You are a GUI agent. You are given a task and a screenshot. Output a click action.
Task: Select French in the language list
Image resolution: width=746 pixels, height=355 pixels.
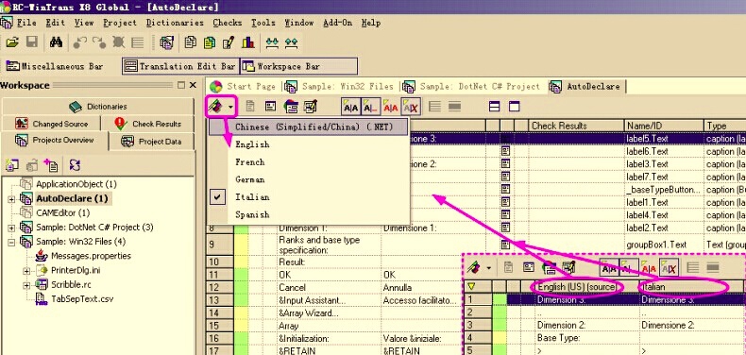pos(309,161)
